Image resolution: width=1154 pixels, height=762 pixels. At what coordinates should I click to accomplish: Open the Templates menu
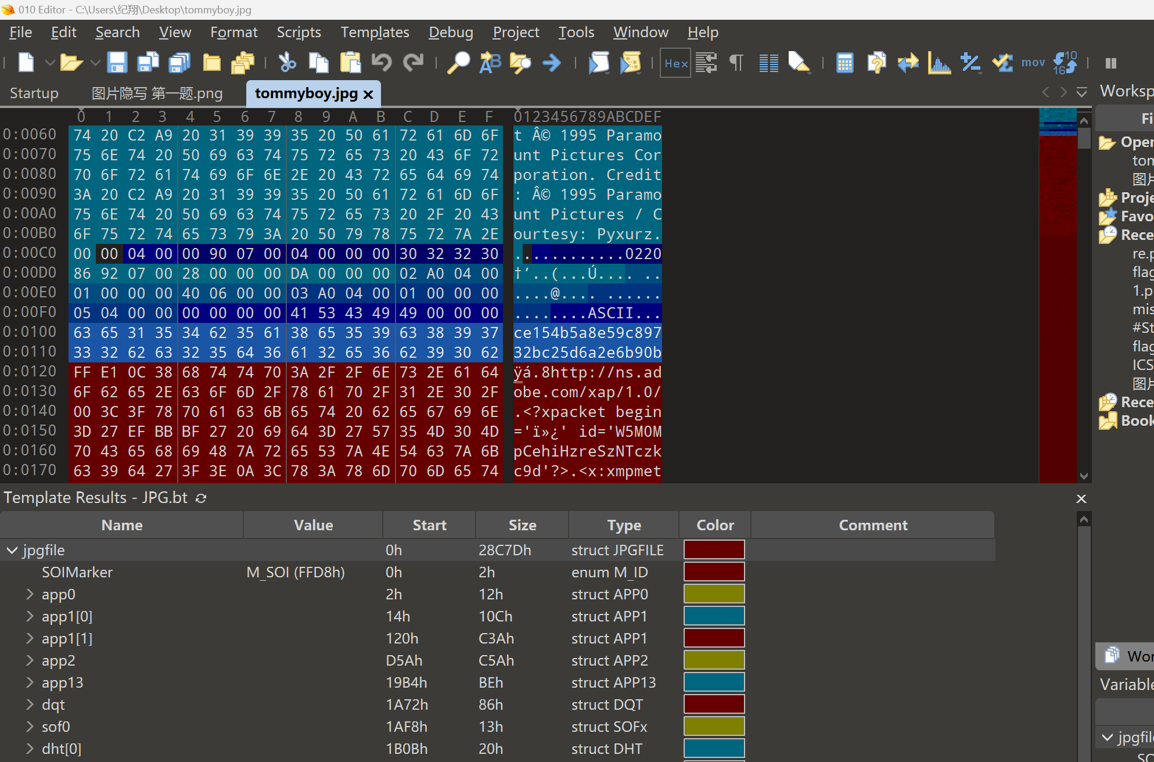point(375,33)
